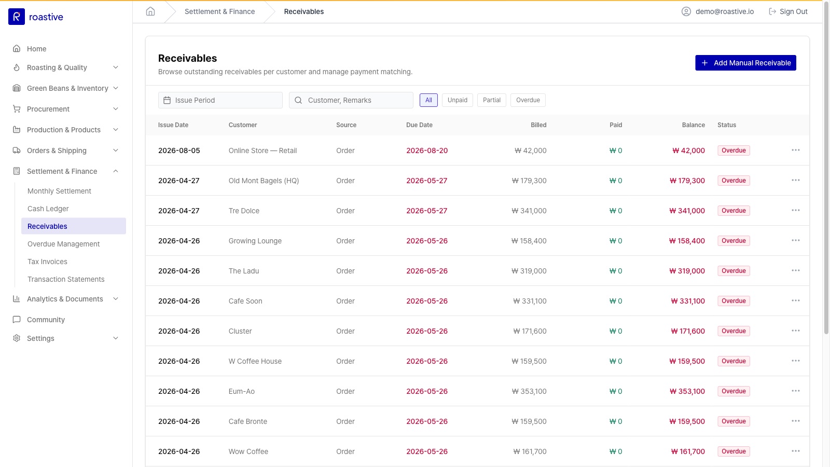Image resolution: width=830 pixels, height=467 pixels.
Task: Select the All filter
Action: [x=428, y=100]
